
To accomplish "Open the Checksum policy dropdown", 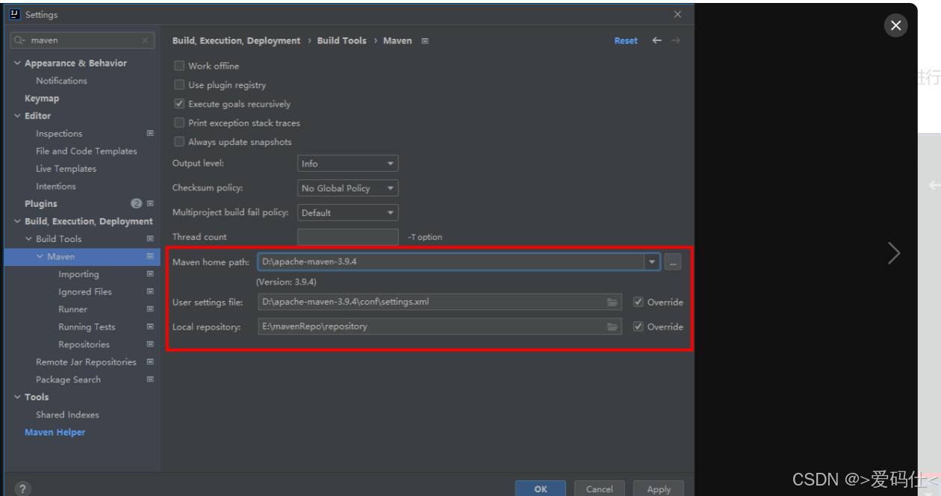I will pos(347,187).
